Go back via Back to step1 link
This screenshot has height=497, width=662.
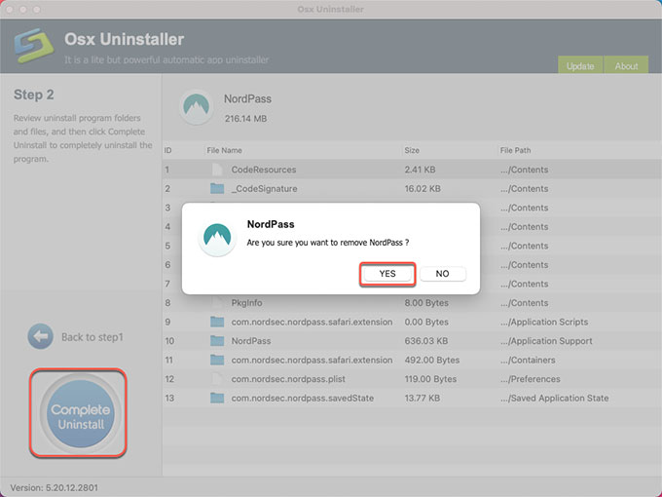click(x=92, y=337)
